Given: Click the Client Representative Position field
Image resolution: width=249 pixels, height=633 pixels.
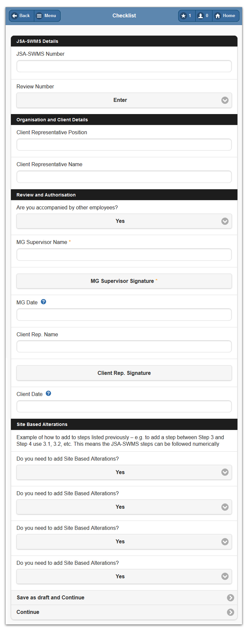Looking at the screenshot, I should pos(124,145).
